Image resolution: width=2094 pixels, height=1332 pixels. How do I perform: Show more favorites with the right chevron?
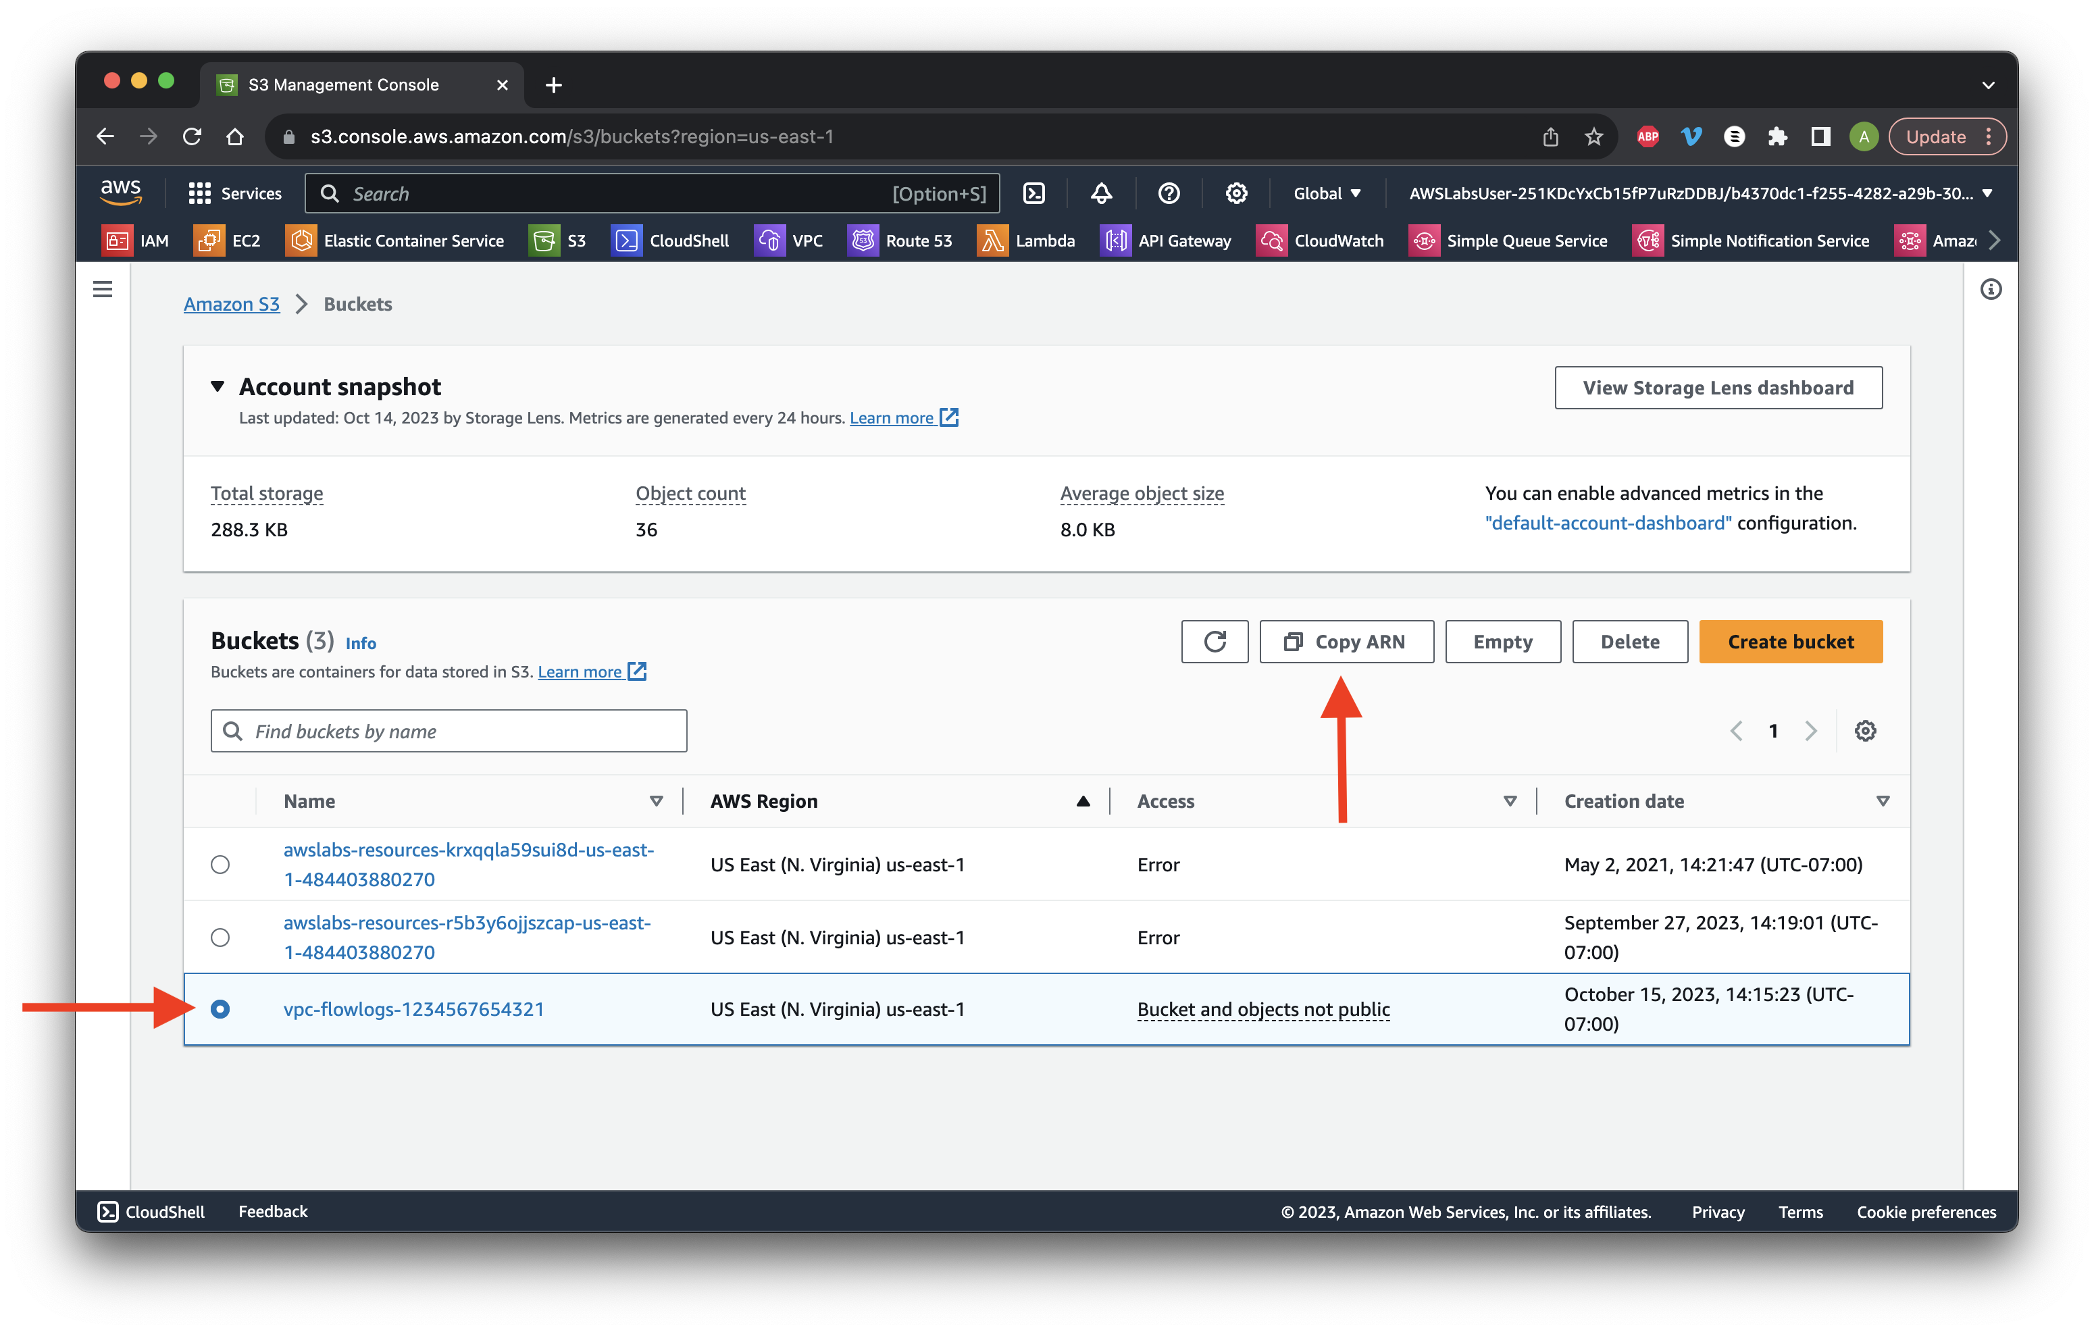click(x=1995, y=241)
